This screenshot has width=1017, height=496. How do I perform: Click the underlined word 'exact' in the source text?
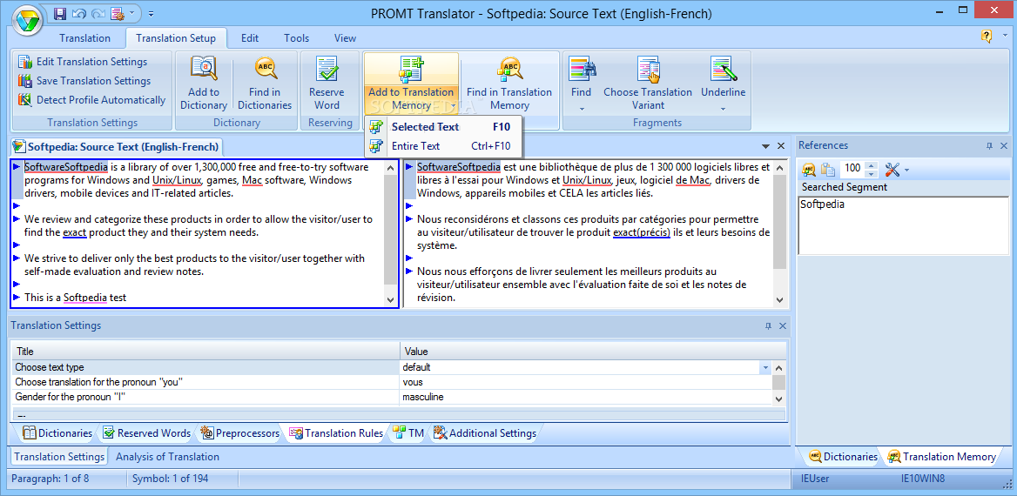tap(75, 232)
